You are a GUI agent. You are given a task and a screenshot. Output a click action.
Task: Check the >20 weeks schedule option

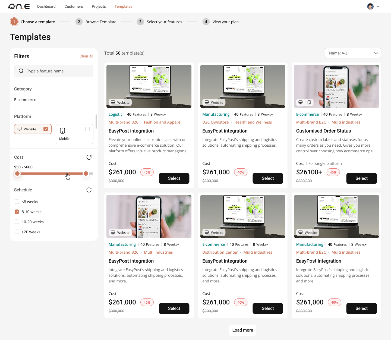pyautogui.click(x=17, y=232)
